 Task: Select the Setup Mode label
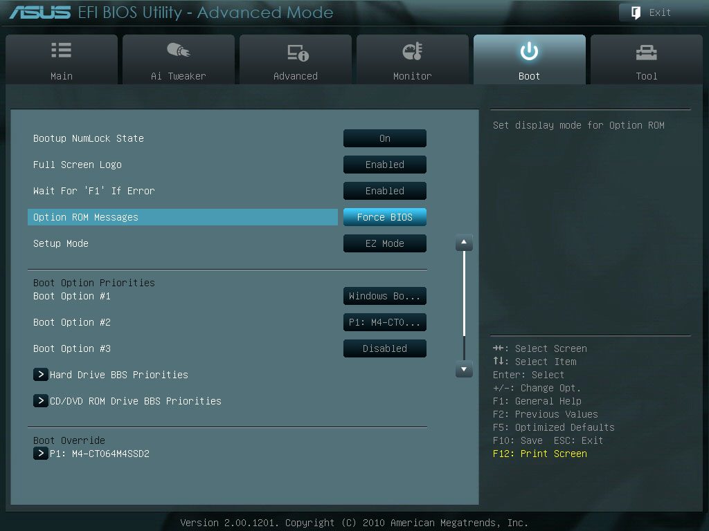(x=61, y=243)
